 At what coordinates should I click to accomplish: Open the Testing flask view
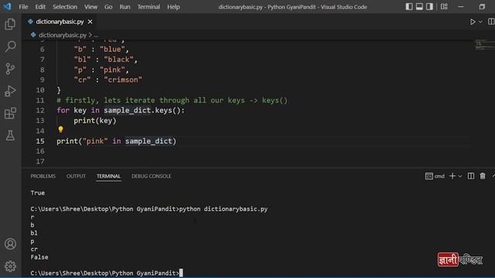pyautogui.click(x=10, y=136)
